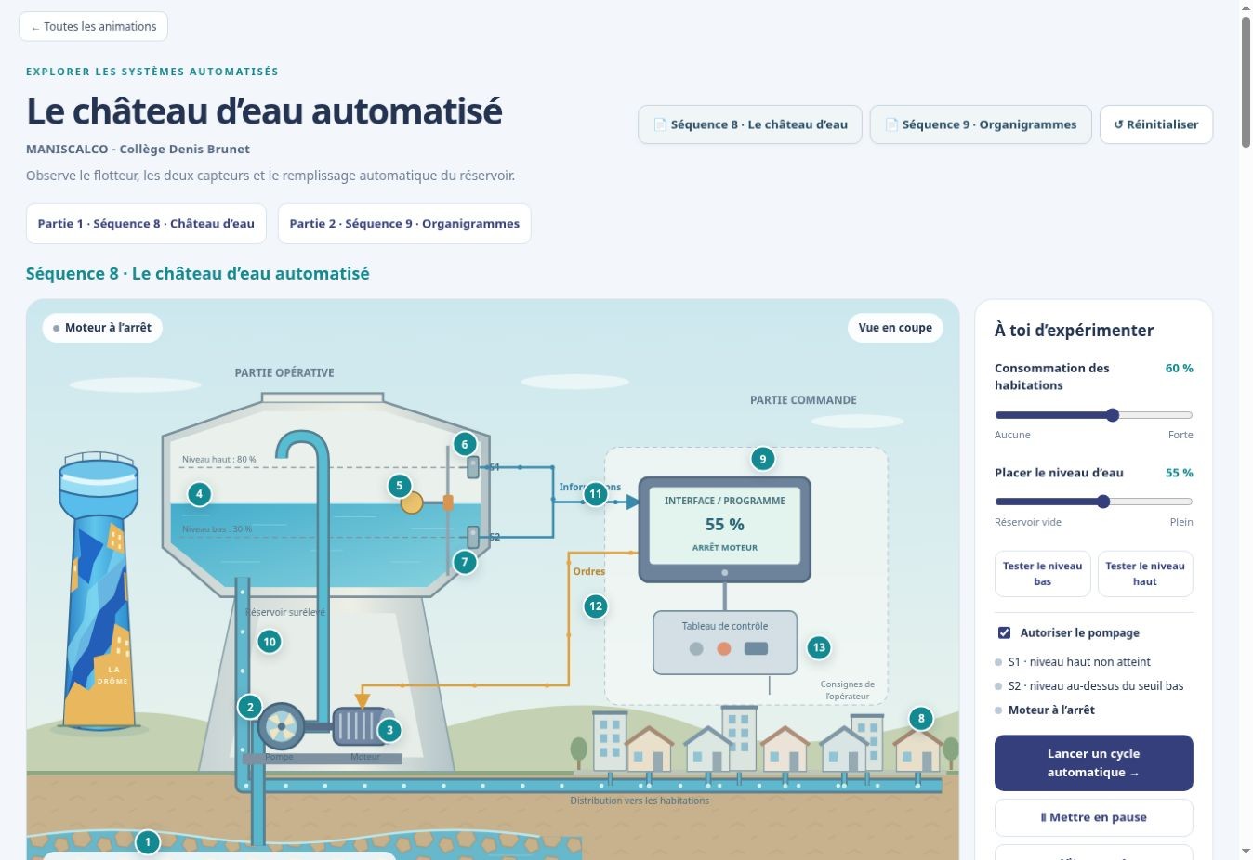Click marker 3 on the motor

point(389,730)
